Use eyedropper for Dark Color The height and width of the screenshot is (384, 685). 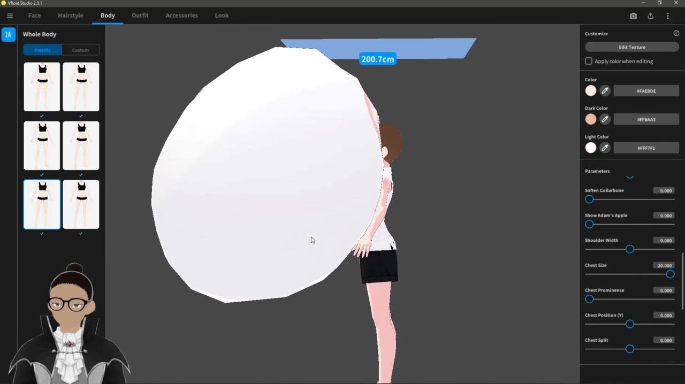click(605, 119)
